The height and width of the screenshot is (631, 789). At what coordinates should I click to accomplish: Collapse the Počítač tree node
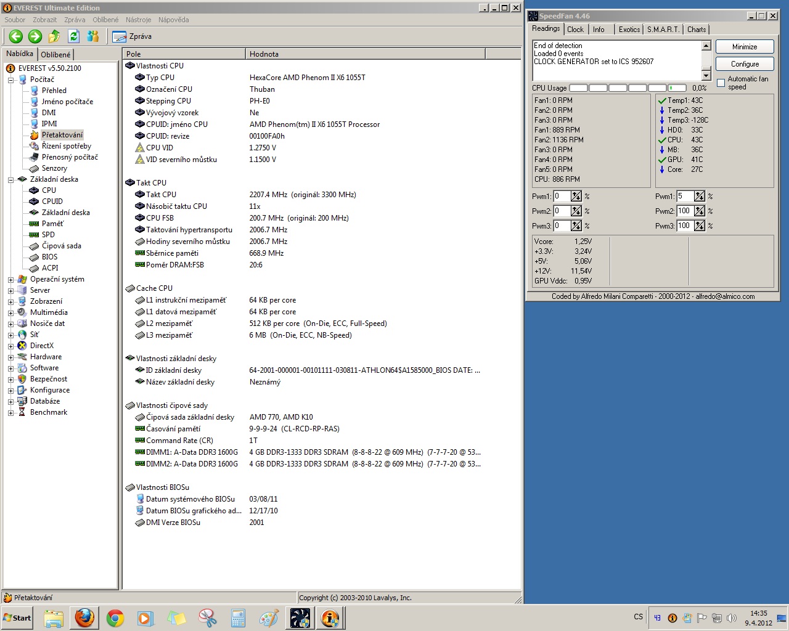[x=10, y=79]
